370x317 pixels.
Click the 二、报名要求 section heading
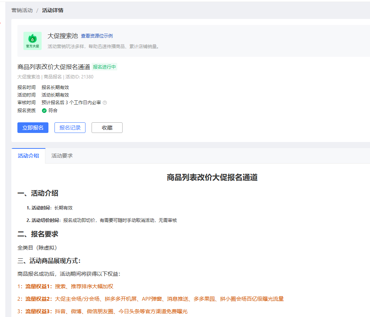click(38, 234)
